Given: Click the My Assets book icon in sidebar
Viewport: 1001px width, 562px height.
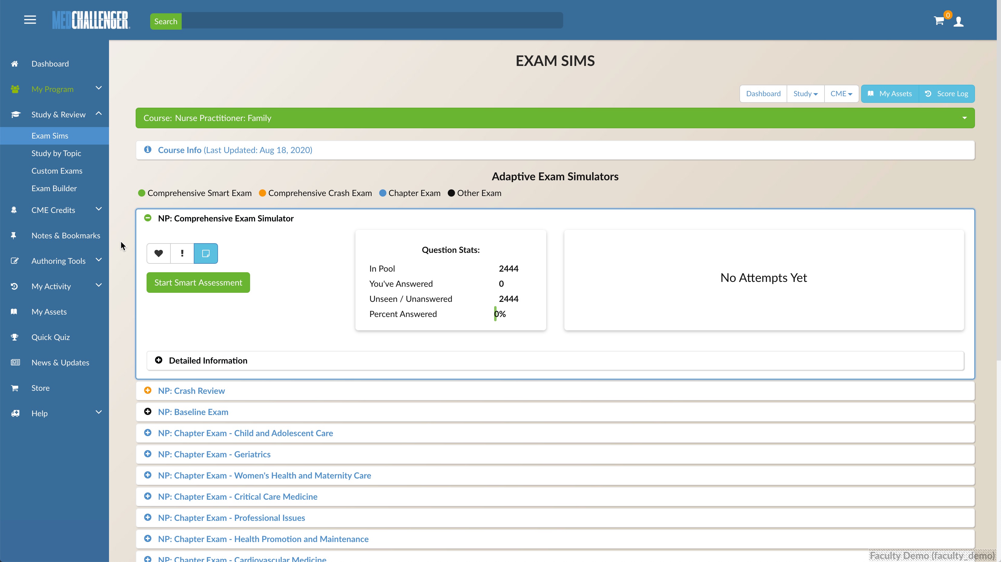Looking at the screenshot, I should tap(14, 312).
